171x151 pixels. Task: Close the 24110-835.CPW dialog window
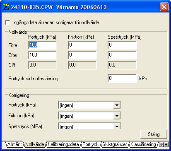tap(164, 7)
